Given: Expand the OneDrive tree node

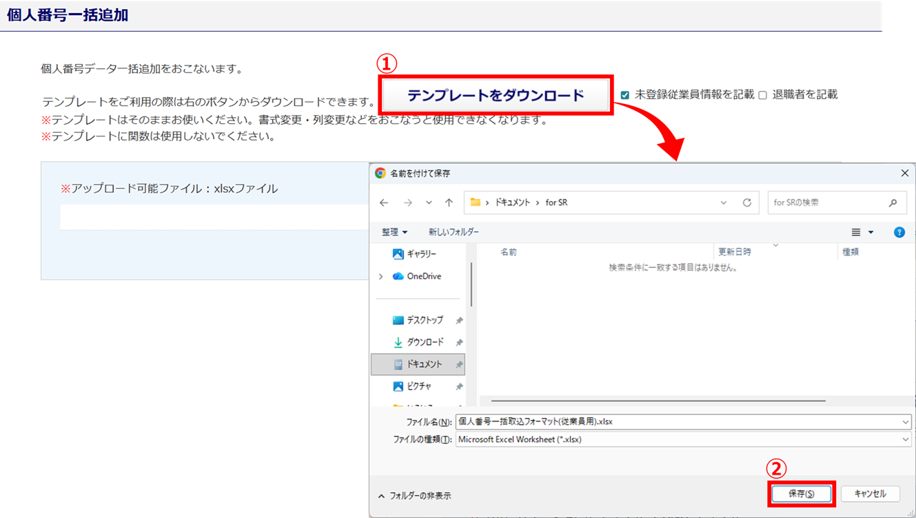Looking at the screenshot, I should click(381, 276).
